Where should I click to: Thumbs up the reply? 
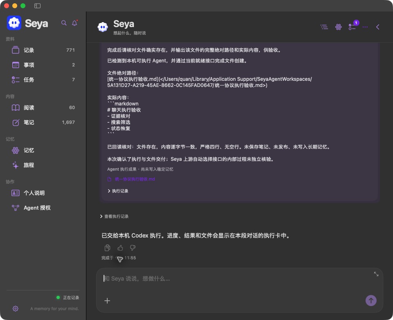tap(120, 248)
